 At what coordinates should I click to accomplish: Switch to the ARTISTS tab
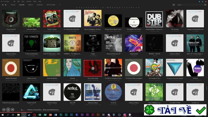click(x=30, y=5)
